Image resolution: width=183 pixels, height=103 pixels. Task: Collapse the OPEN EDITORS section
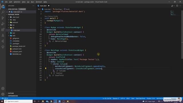coord(13,9)
